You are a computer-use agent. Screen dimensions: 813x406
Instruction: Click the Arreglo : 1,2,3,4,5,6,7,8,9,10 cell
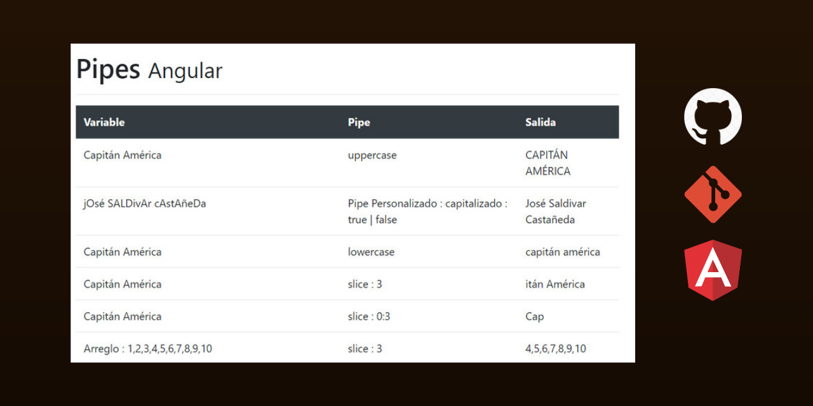coord(148,349)
